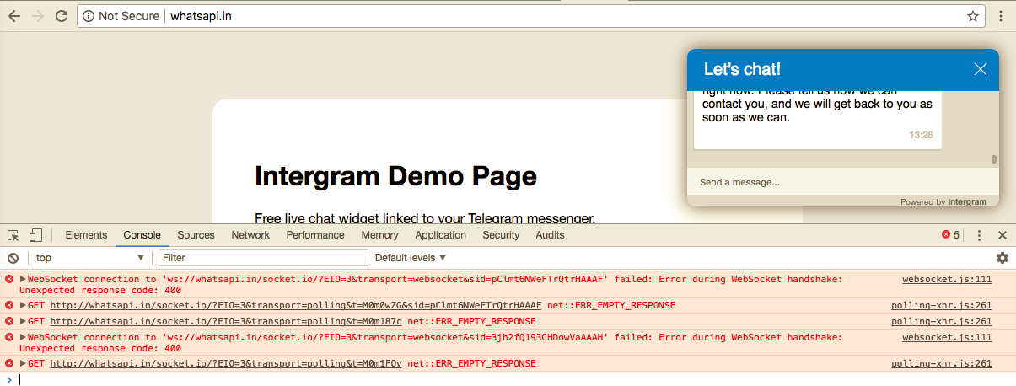Open websocket.js:111 link for second WebSocket error
The height and width of the screenshot is (386, 1016).
[x=947, y=338]
